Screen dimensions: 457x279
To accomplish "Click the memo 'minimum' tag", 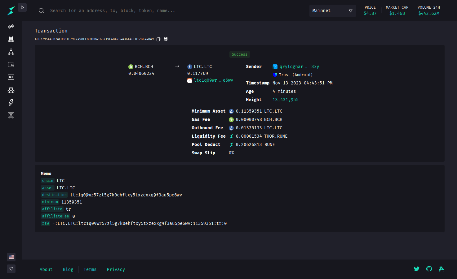I will tap(50, 202).
